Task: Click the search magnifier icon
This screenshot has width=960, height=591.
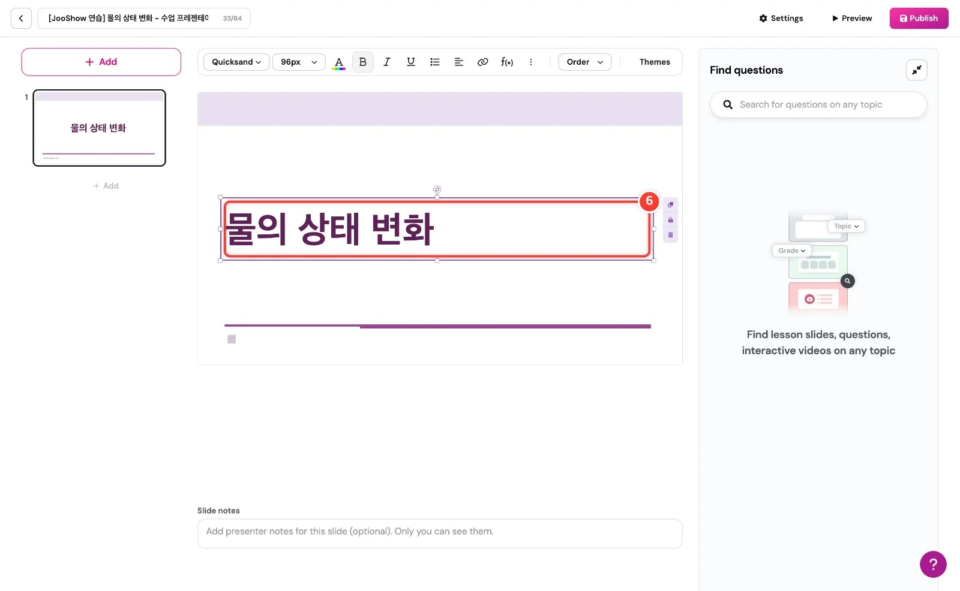Action: click(728, 105)
